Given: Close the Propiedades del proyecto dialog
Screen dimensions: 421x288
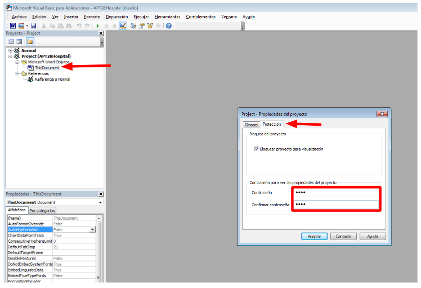Looking at the screenshot, I should [x=382, y=114].
